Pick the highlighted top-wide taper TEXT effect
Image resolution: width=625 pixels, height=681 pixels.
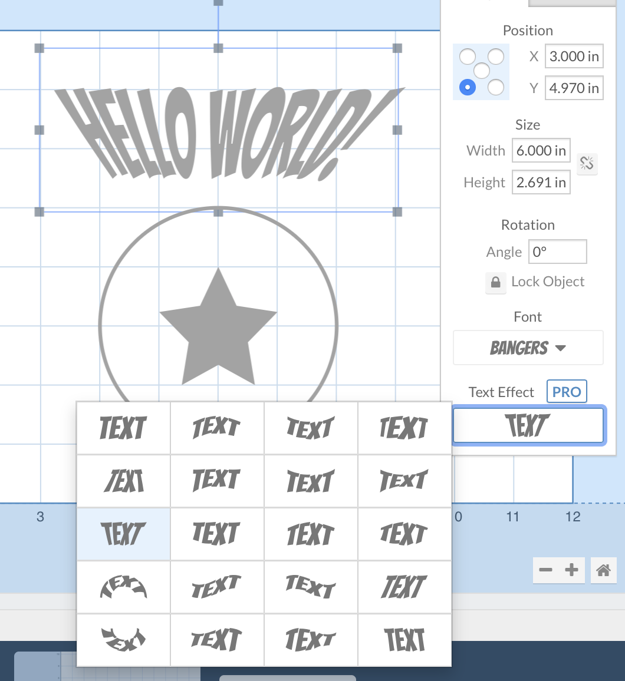(123, 534)
